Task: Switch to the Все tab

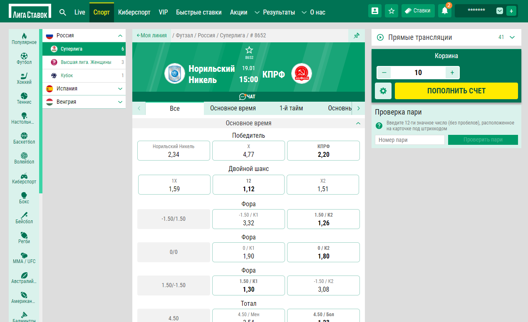Action: tap(175, 108)
